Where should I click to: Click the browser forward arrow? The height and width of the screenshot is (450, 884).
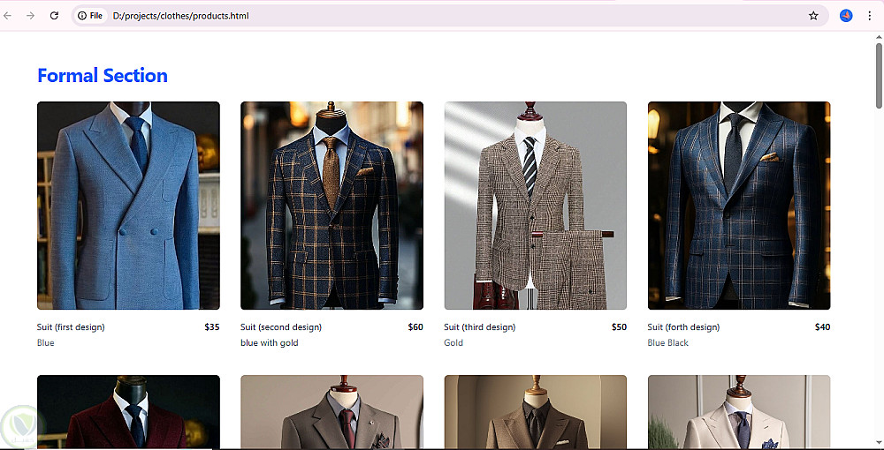(x=30, y=16)
